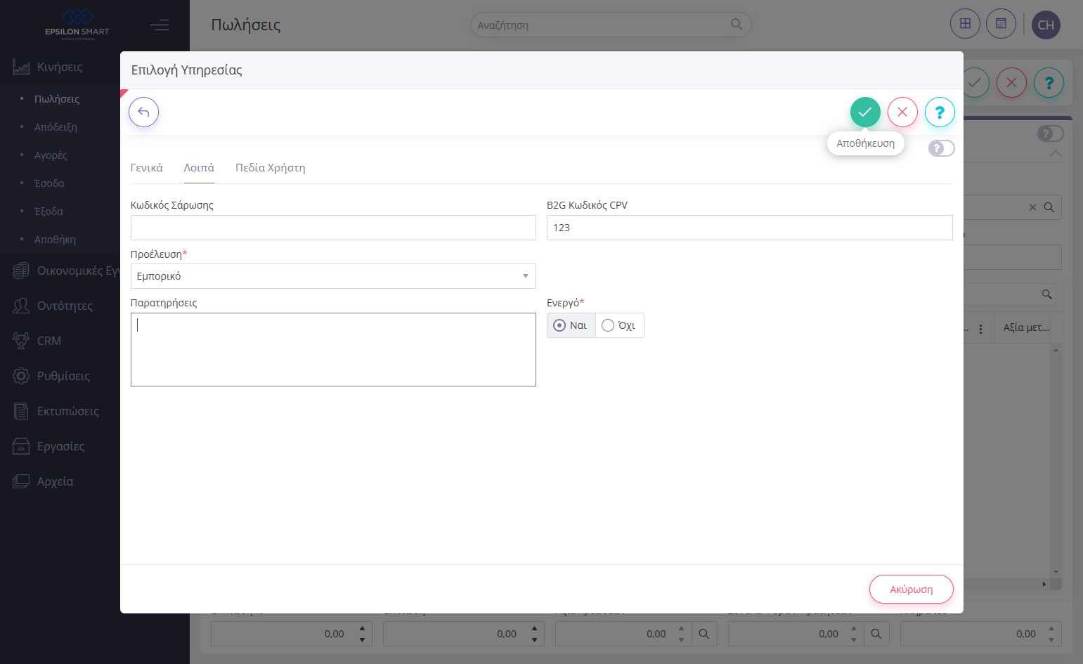Open Έξοδα in the sidebar
The width and height of the screenshot is (1083, 664).
pos(48,211)
